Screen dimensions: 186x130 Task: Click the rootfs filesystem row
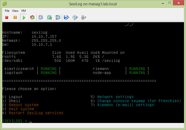(x=53, y=57)
